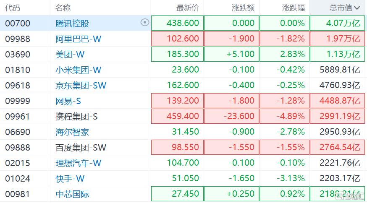Sort by the 涨跌额 column header
Screen dimensions: 367x203
click(243, 8)
